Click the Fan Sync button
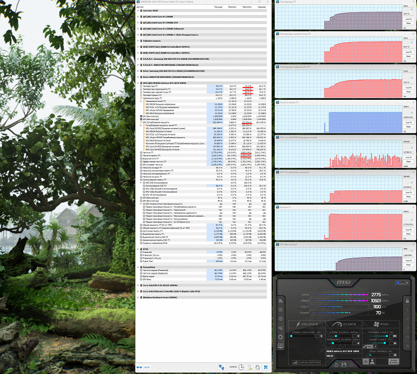This screenshot has height=374, width=417. click(393, 362)
